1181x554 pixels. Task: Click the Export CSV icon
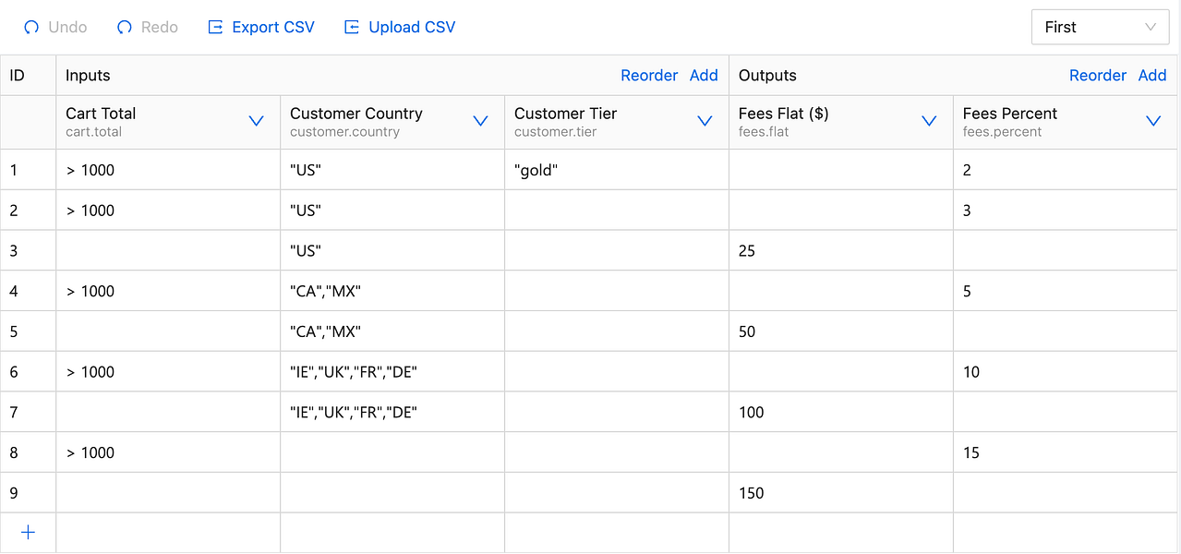point(216,28)
